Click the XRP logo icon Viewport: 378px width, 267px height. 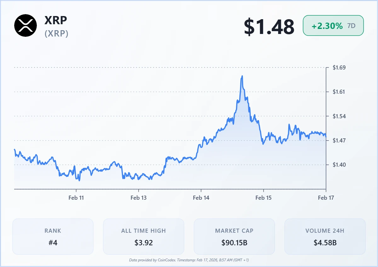[x=26, y=25]
